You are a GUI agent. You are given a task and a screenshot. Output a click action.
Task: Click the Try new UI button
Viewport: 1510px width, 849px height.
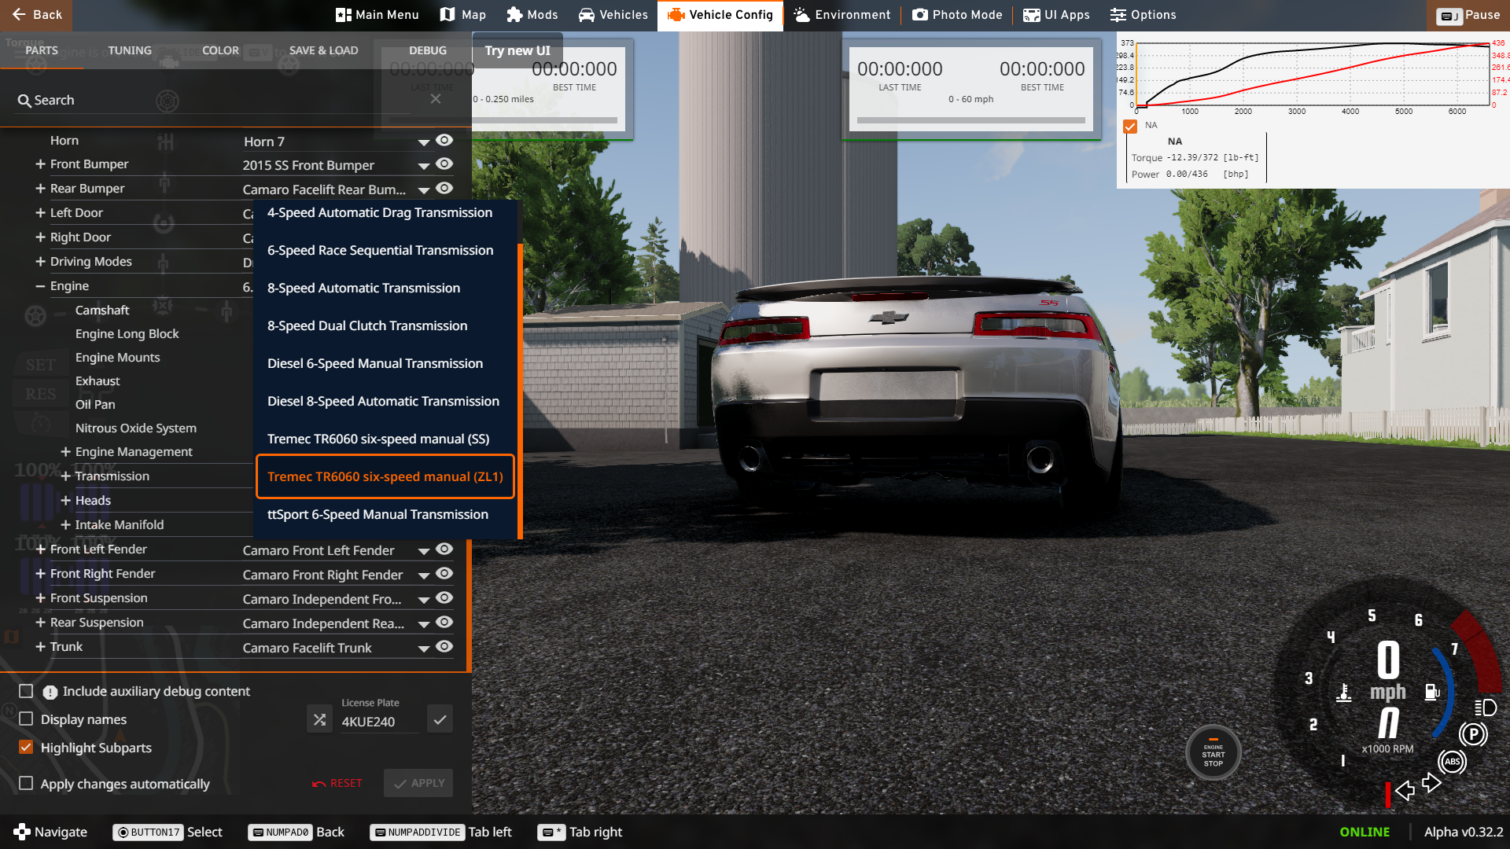pos(517,50)
